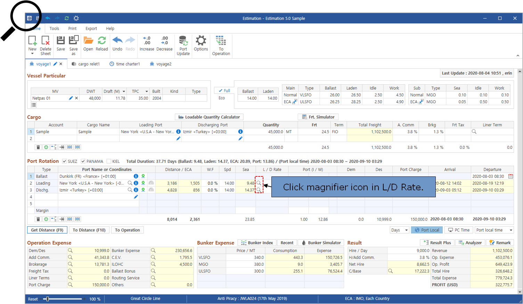The image size is (523, 304).
Task: Select the Full speed mode
Action: point(224,91)
